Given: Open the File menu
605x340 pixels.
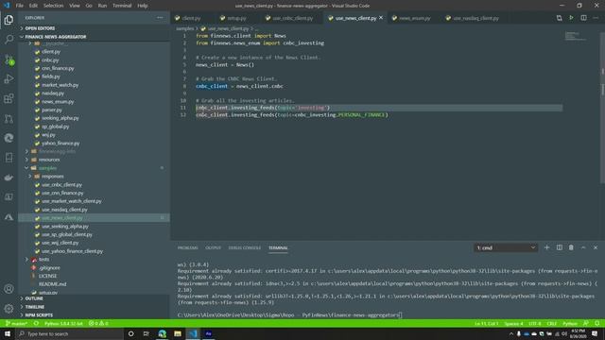Looking at the screenshot, I should pyautogui.click(x=20, y=6).
